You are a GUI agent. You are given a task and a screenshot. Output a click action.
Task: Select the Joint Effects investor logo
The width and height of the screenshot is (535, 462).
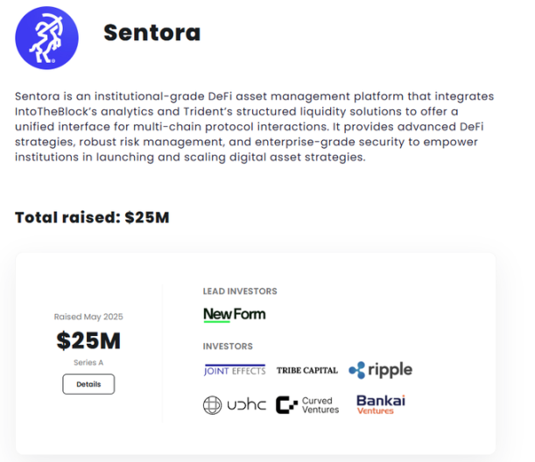point(235,370)
